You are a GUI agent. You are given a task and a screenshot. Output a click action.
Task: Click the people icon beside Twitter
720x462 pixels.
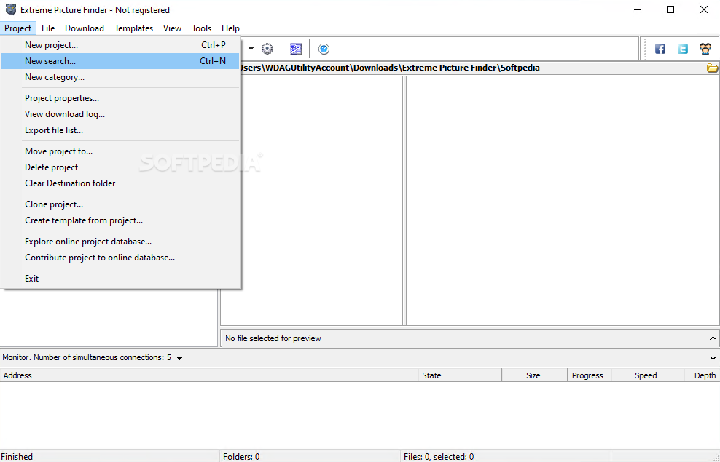705,49
